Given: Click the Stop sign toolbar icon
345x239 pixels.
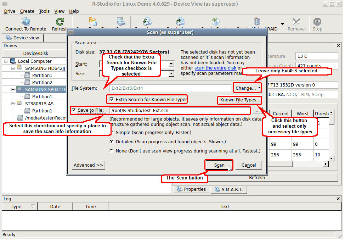Looking at the screenshot, I should [x=317, y=22].
